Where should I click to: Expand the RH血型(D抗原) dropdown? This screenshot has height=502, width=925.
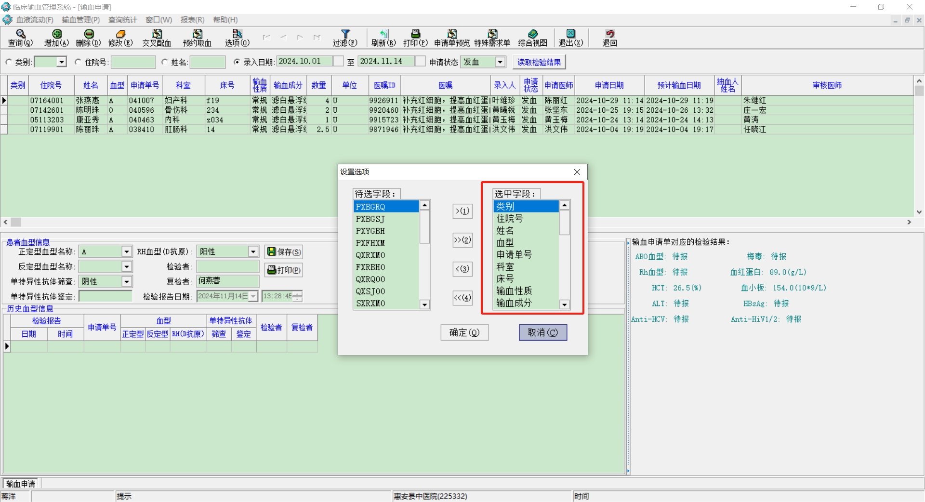point(253,251)
